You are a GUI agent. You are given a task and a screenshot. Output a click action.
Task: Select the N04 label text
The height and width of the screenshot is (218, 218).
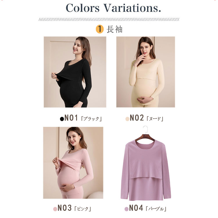coord(136,208)
